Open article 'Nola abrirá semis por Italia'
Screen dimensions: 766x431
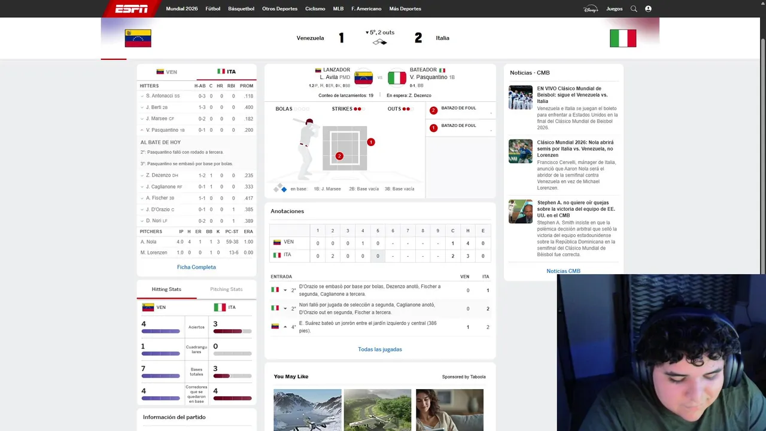pos(575,149)
